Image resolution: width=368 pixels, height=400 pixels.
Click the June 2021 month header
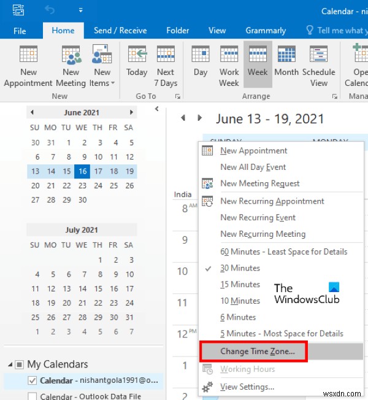tap(82, 112)
